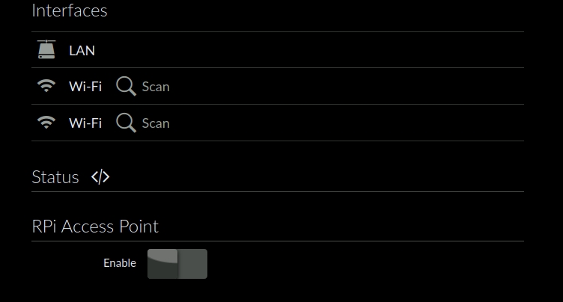The width and height of the screenshot is (563, 302).
Task: Select the Status section heading
Action: (55, 177)
